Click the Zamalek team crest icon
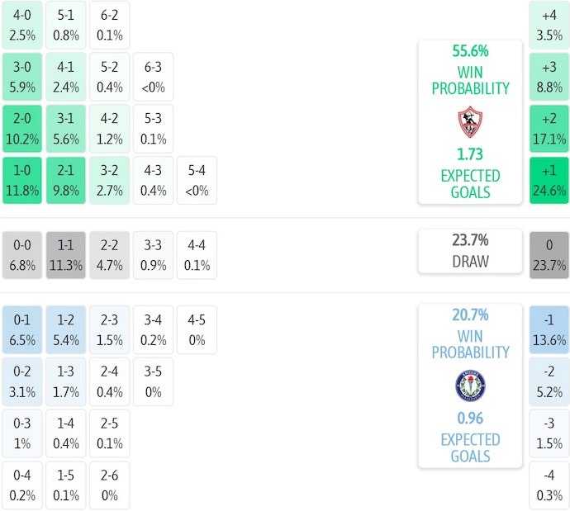 pyautogui.click(x=469, y=121)
